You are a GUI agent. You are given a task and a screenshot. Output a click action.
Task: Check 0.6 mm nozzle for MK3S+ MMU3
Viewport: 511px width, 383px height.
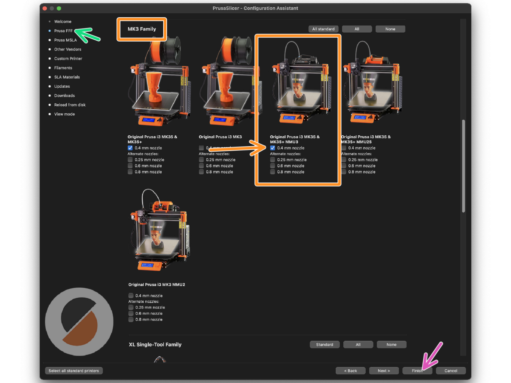tap(272, 166)
